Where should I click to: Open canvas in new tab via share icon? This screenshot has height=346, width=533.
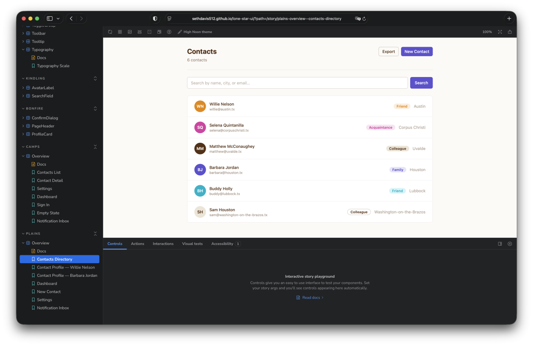(510, 32)
